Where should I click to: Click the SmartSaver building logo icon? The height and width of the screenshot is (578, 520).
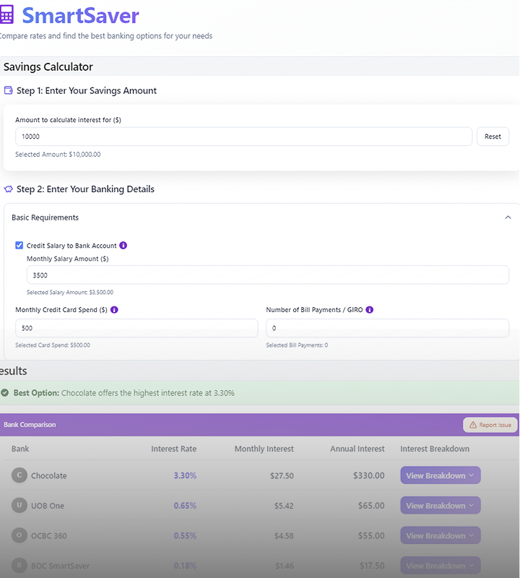(9, 16)
